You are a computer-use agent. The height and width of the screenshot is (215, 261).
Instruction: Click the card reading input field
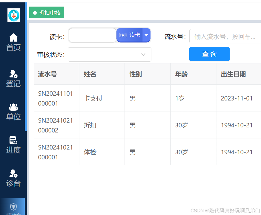(x=93, y=35)
